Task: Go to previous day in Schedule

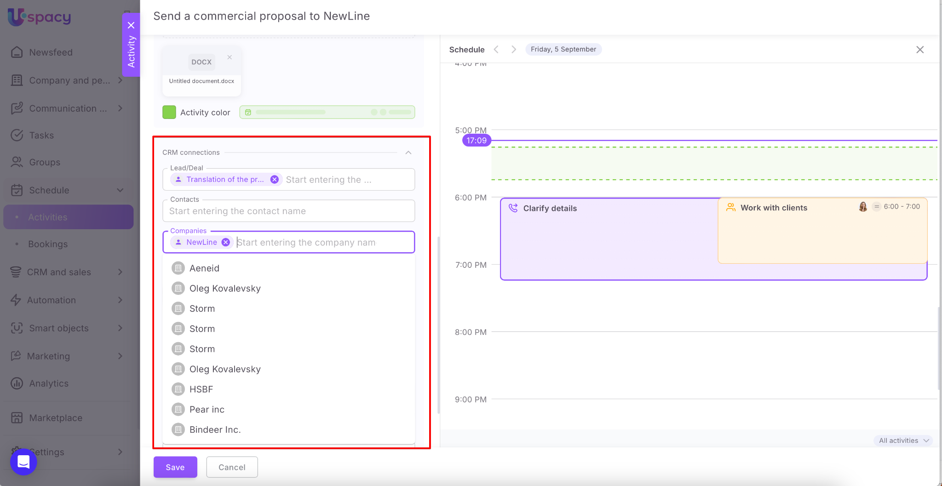Action: 496,50
